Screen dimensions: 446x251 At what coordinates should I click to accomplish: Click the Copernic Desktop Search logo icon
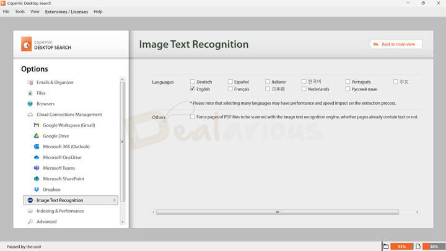[x=26, y=44]
